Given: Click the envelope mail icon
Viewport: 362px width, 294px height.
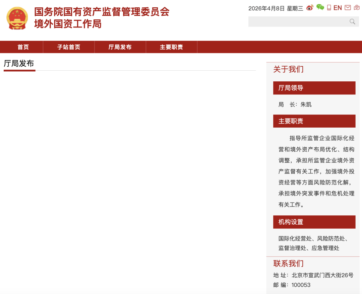Looking at the screenshot, I should click(348, 8).
